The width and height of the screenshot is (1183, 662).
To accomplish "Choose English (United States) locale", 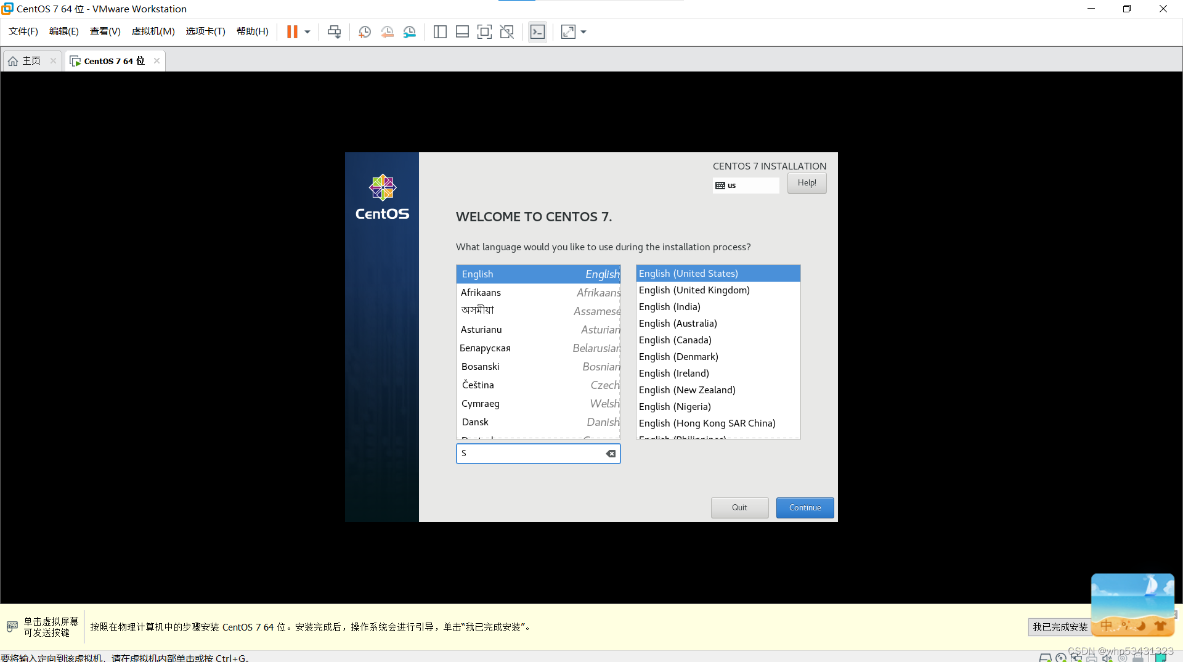I will click(x=718, y=274).
